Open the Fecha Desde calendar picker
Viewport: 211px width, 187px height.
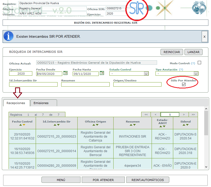tap(65, 73)
